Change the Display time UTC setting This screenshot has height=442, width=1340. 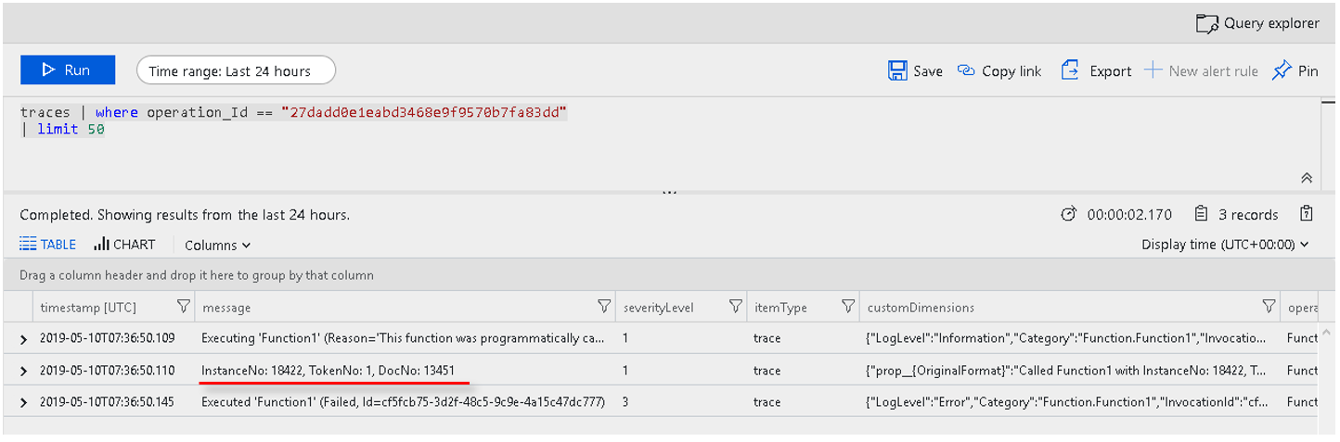[1224, 245]
